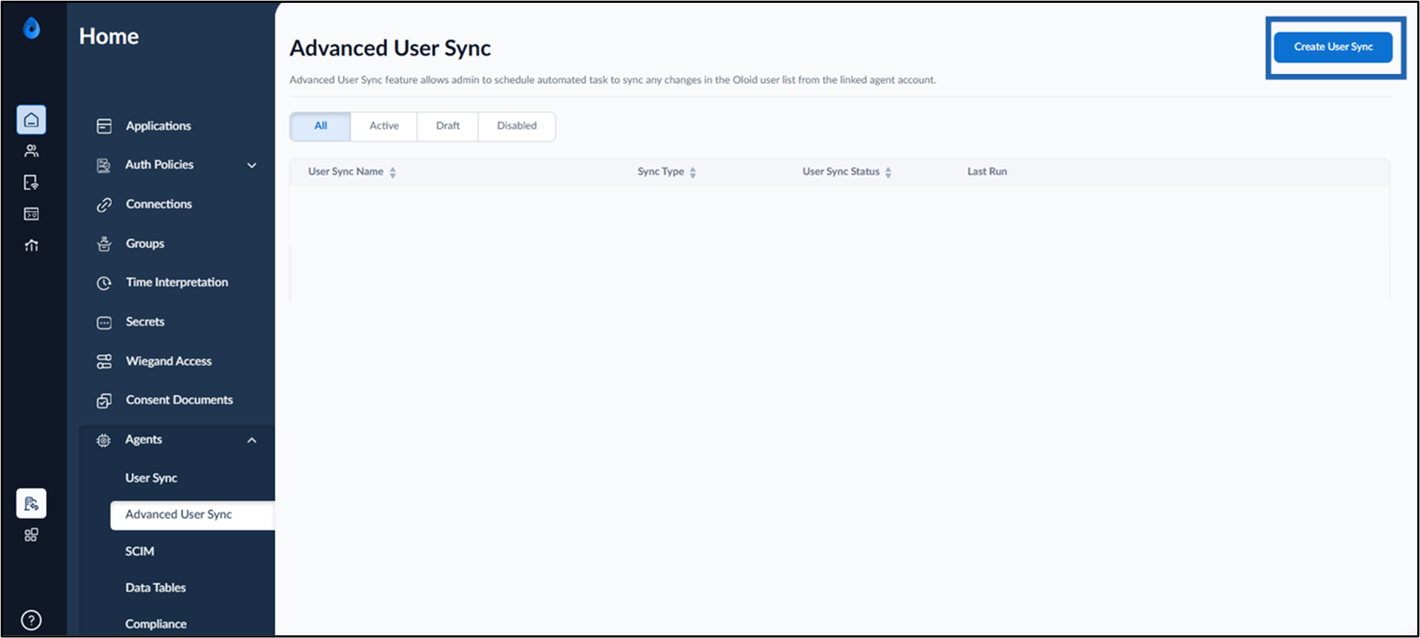
Task: Select the highlighted integrations icon in rail
Action: pos(31,503)
